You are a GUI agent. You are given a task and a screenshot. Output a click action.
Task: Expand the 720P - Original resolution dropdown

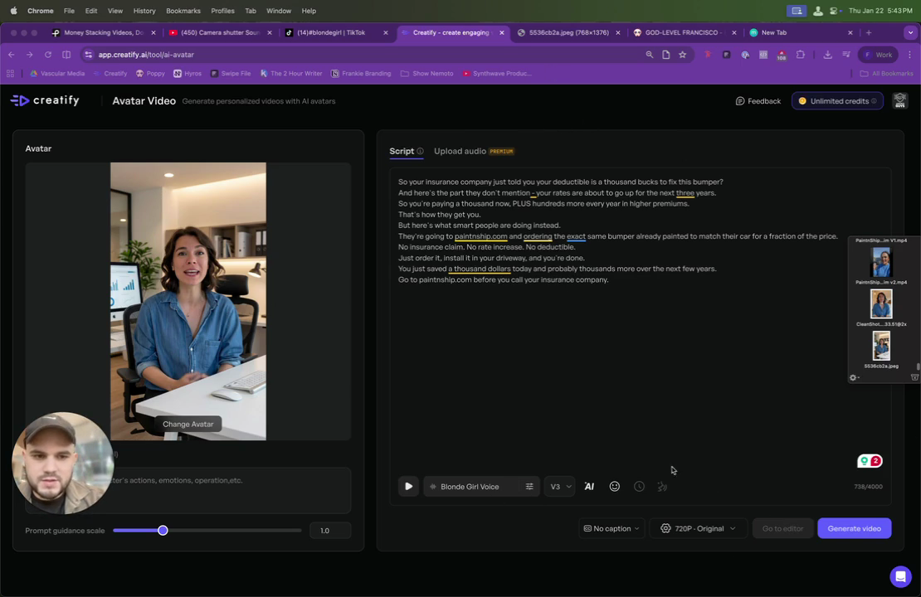[698, 528]
